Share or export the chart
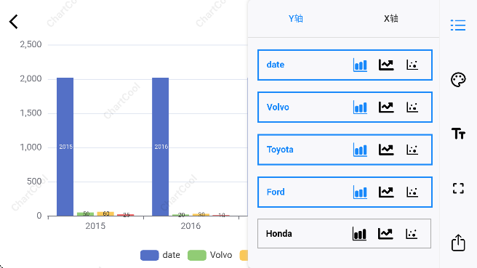The height and width of the screenshot is (268, 477). 458,242
